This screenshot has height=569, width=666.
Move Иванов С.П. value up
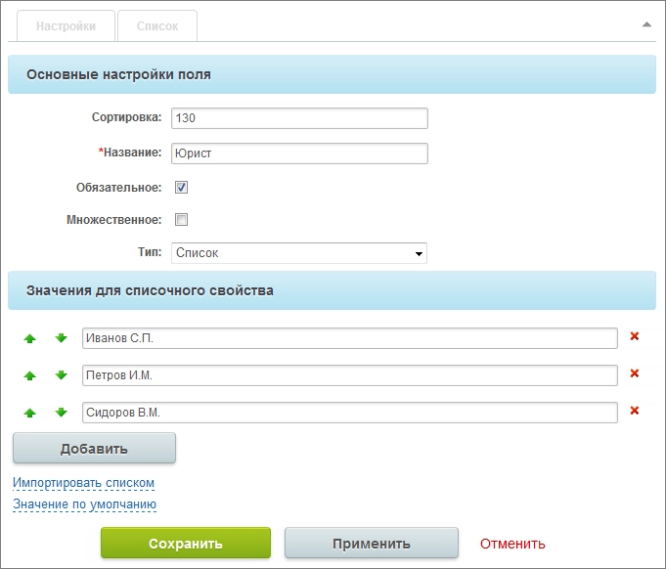(29, 338)
